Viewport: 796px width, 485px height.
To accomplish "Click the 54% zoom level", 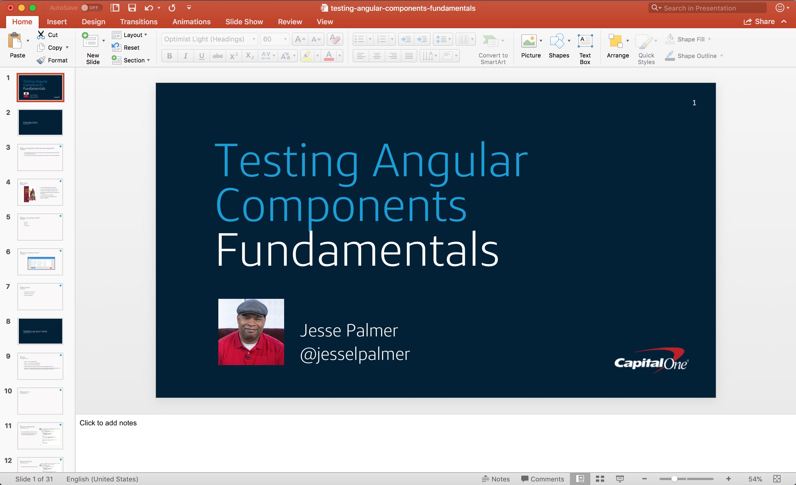I will 755,479.
